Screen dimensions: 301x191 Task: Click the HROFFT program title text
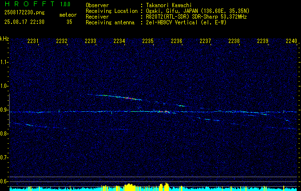click(x=30, y=4)
